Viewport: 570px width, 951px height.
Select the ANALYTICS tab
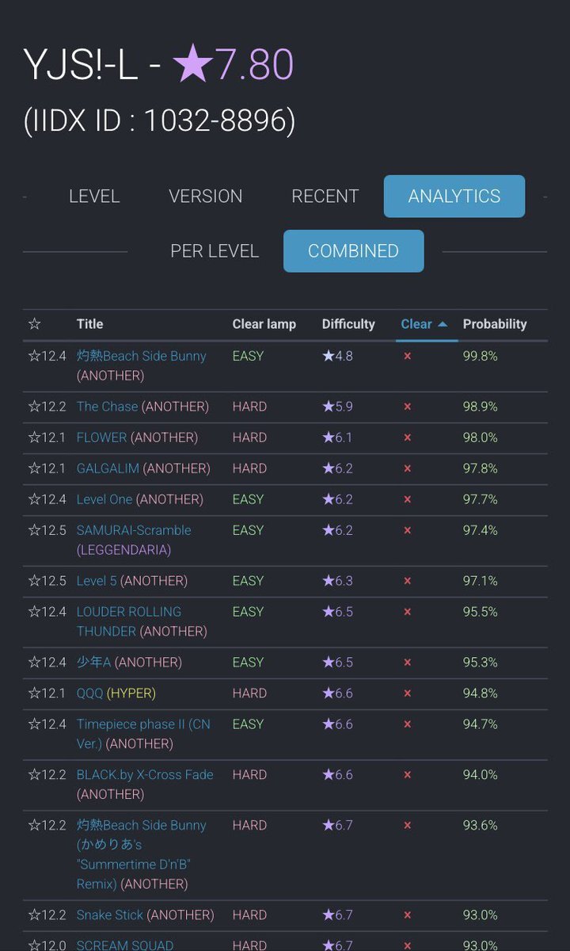tap(454, 197)
